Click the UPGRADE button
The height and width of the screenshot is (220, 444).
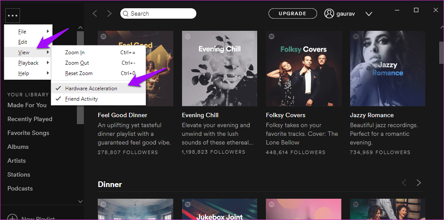pos(292,13)
